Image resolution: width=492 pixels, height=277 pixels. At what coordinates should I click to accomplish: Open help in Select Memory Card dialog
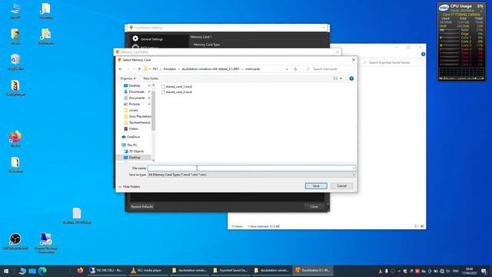tap(351, 78)
